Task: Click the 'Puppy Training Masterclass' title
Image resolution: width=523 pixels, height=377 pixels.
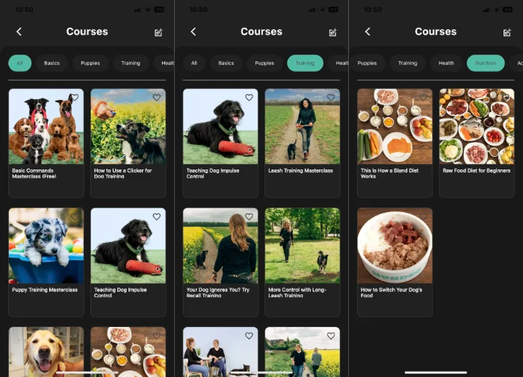Action: pos(45,290)
